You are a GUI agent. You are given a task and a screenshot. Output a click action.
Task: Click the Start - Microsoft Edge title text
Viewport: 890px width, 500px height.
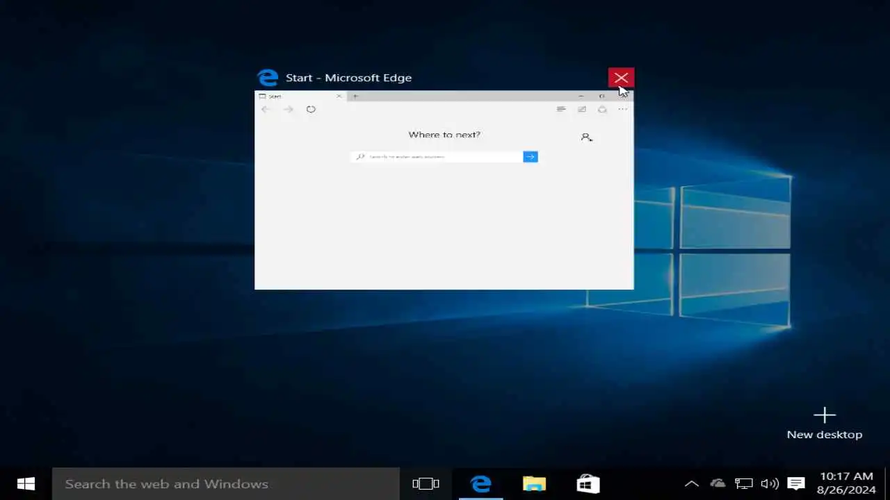[348, 78]
